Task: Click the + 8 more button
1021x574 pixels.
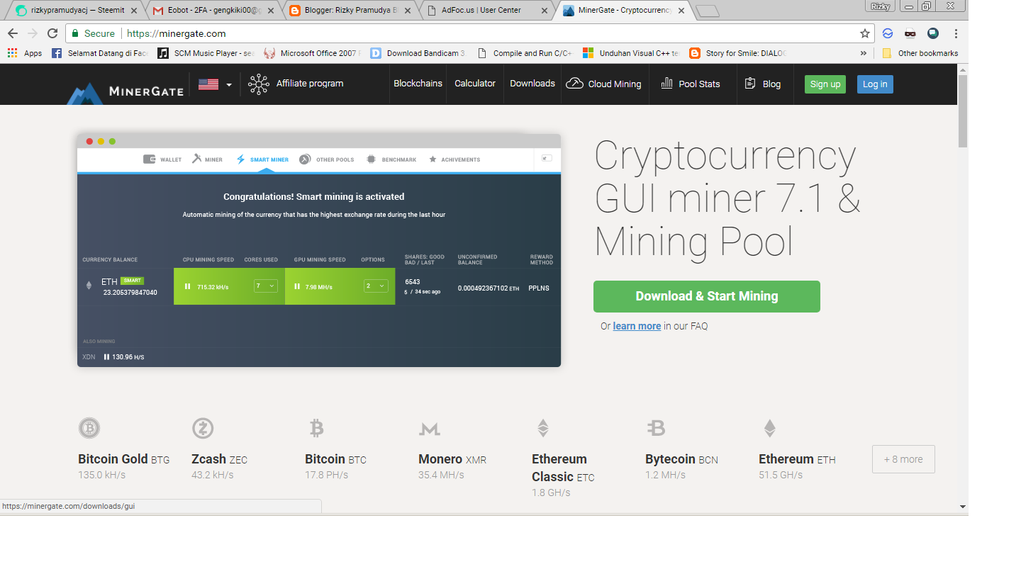Action: (x=903, y=459)
